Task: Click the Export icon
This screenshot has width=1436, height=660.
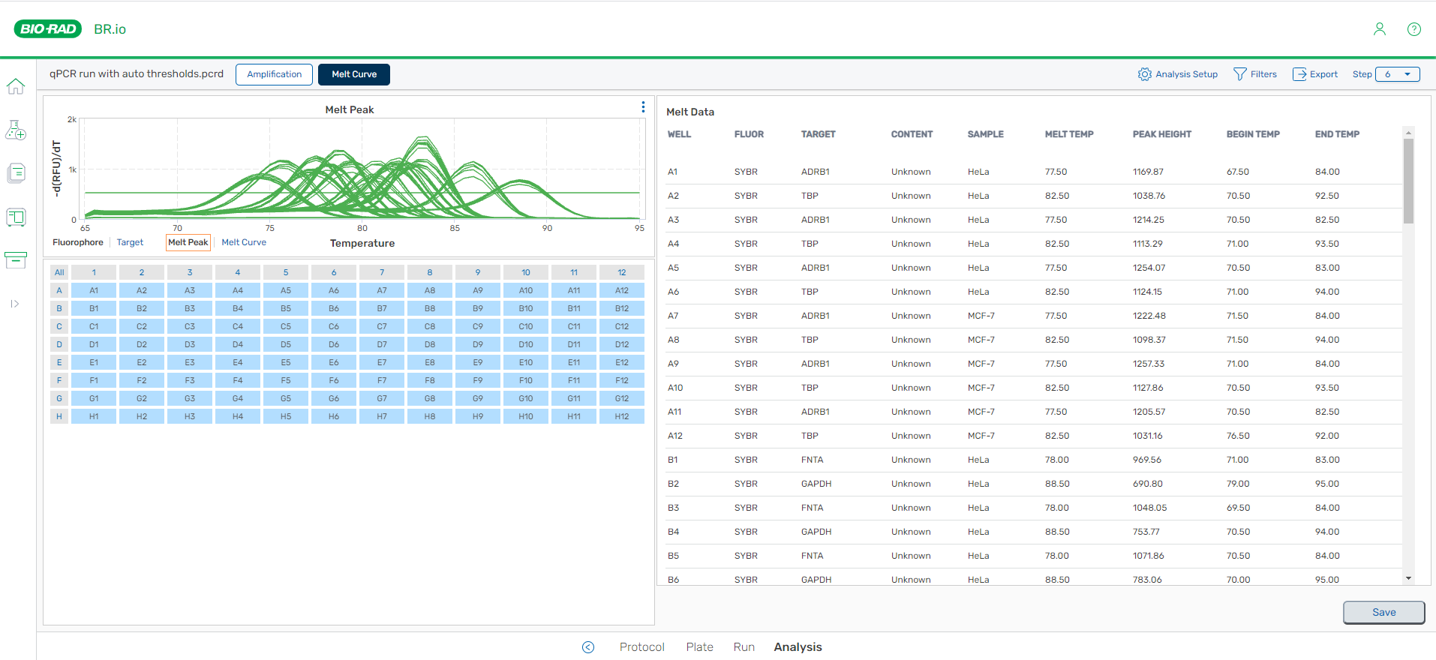Action: (x=1299, y=74)
